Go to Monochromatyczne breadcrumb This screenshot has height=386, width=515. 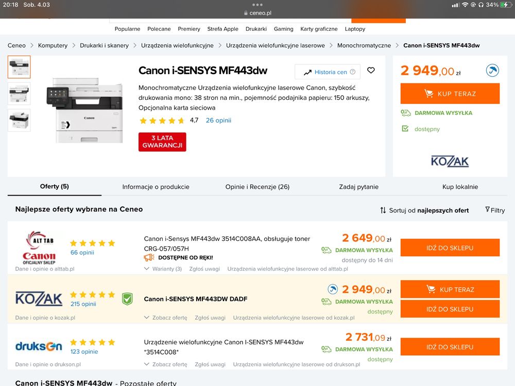(x=364, y=45)
